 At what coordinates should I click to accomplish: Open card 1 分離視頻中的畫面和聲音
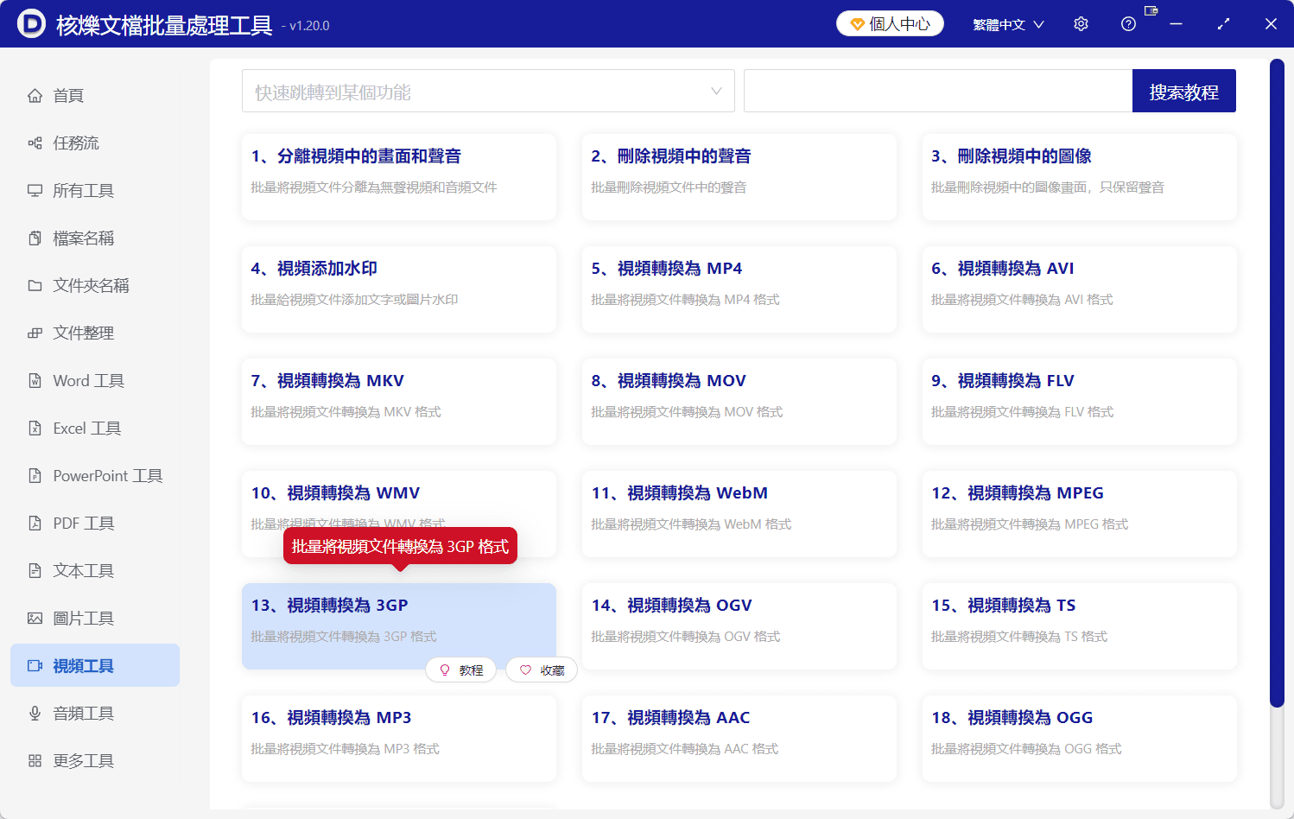pyautogui.click(x=399, y=177)
